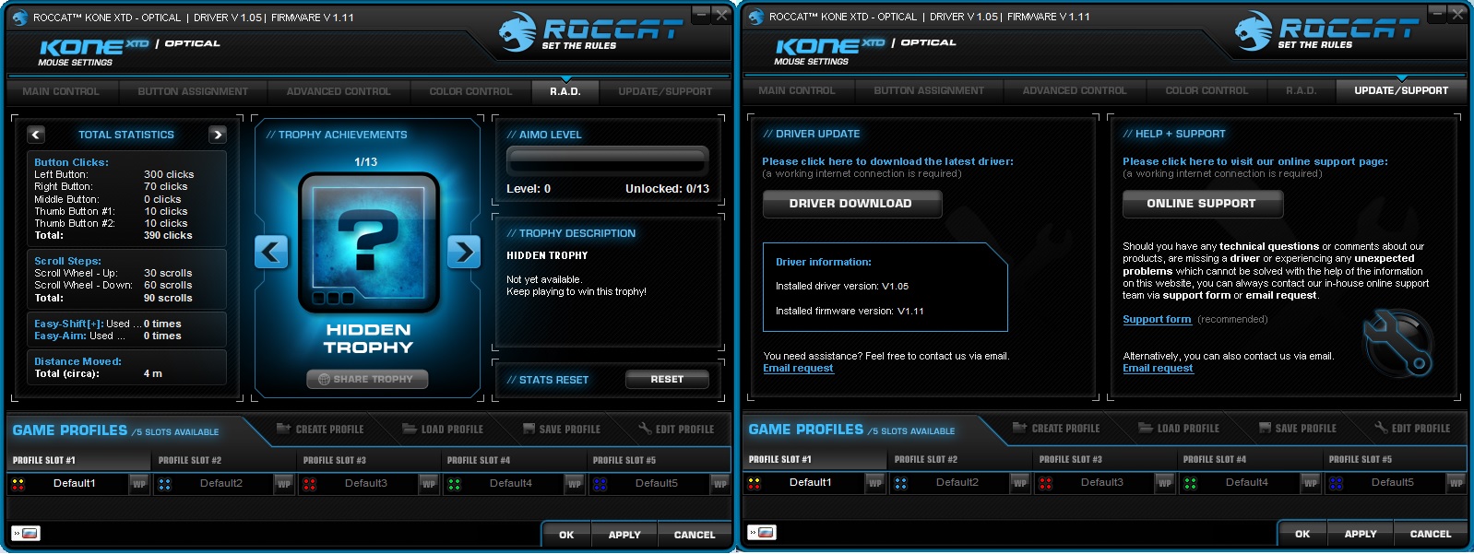The image size is (1474, 554).
Task: Click Default2 color dots icon in left window
Action: 164,483
